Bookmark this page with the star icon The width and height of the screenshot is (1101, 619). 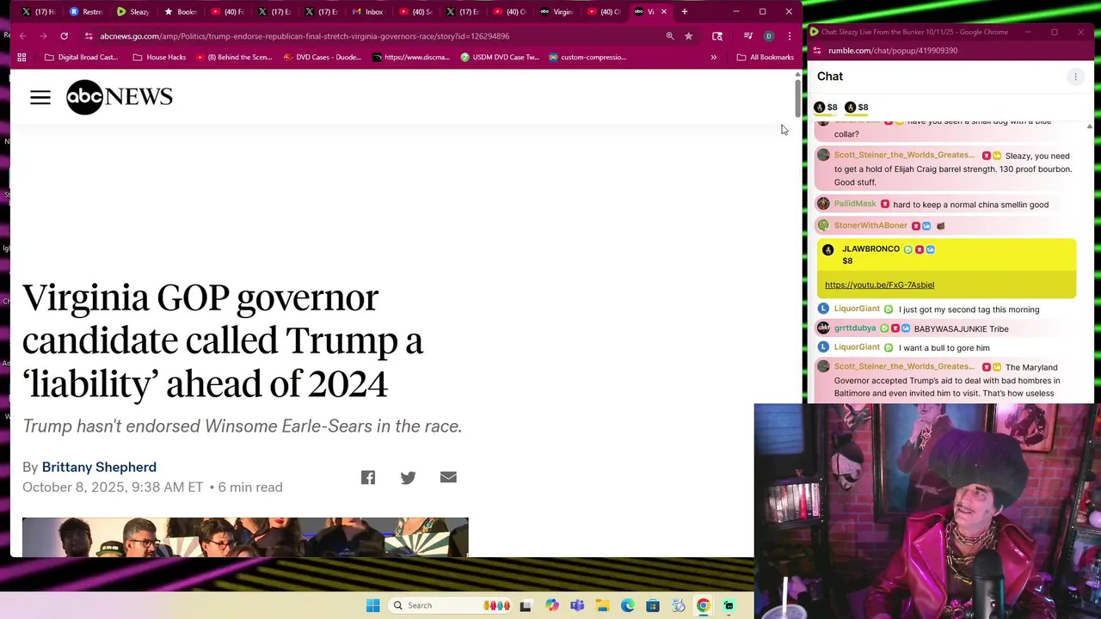pyautogui.click(x=688, y=36)
